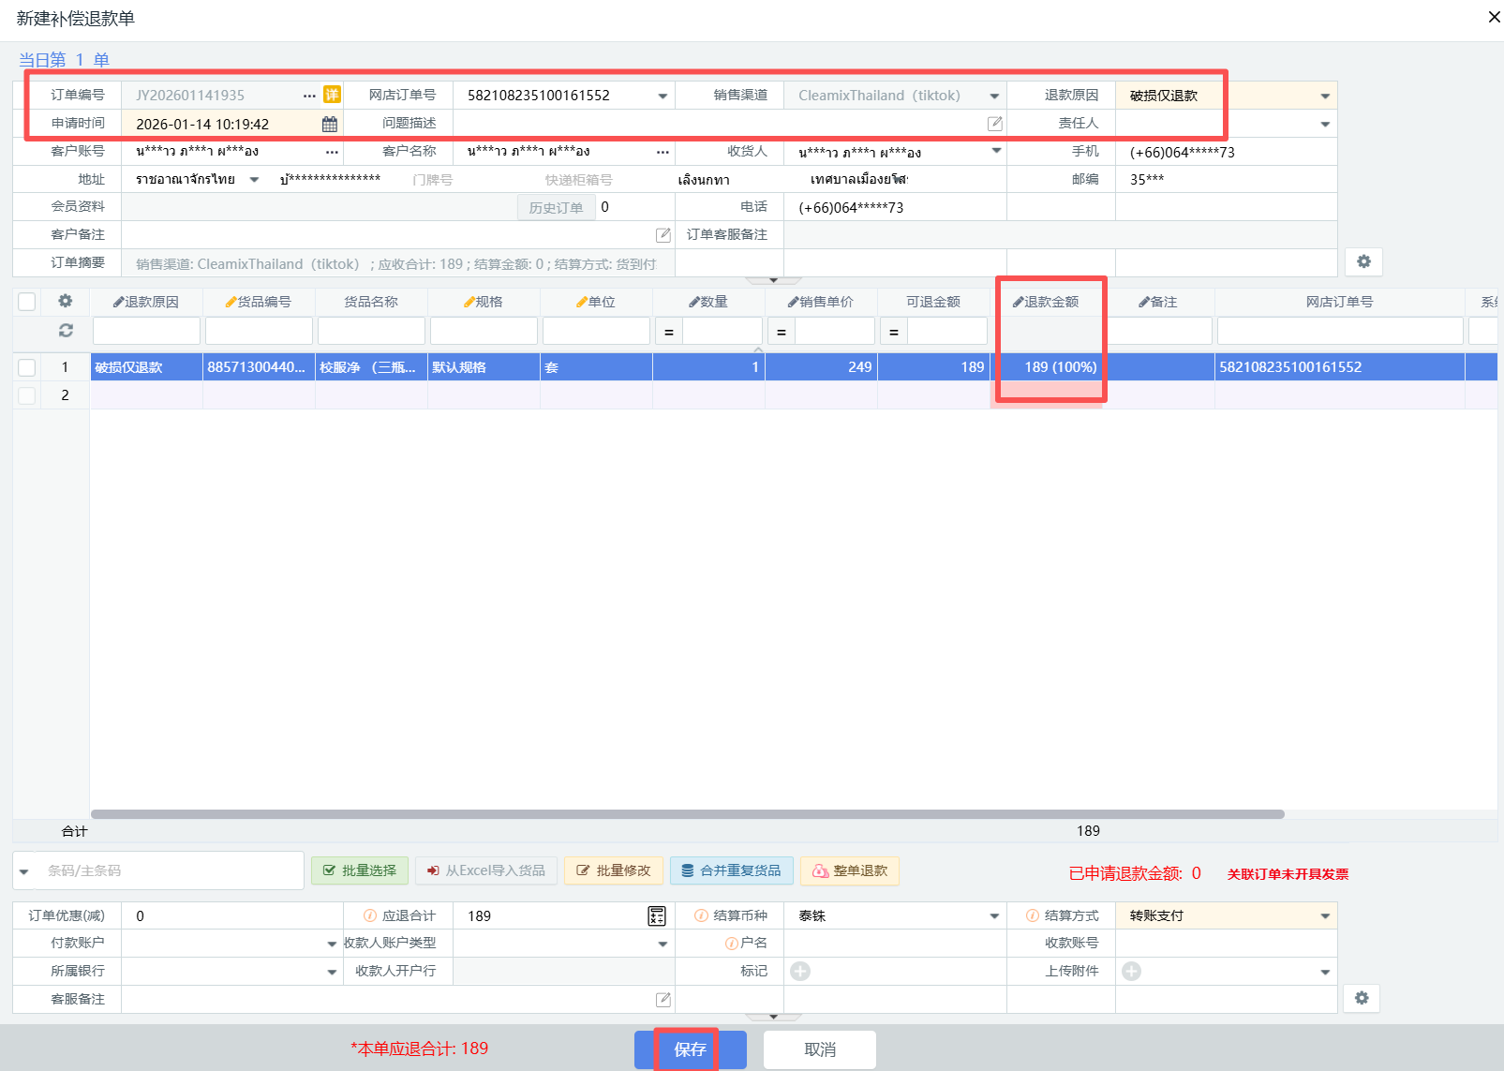Click 取消 button
The width and height of the screenshot is (1504, 1071).
pyautogui.click(x=820, y=1049)
